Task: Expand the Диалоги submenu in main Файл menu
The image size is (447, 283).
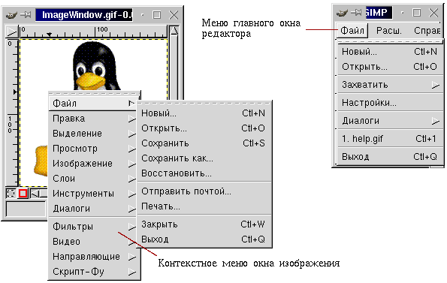Action: tap(390, 121)
